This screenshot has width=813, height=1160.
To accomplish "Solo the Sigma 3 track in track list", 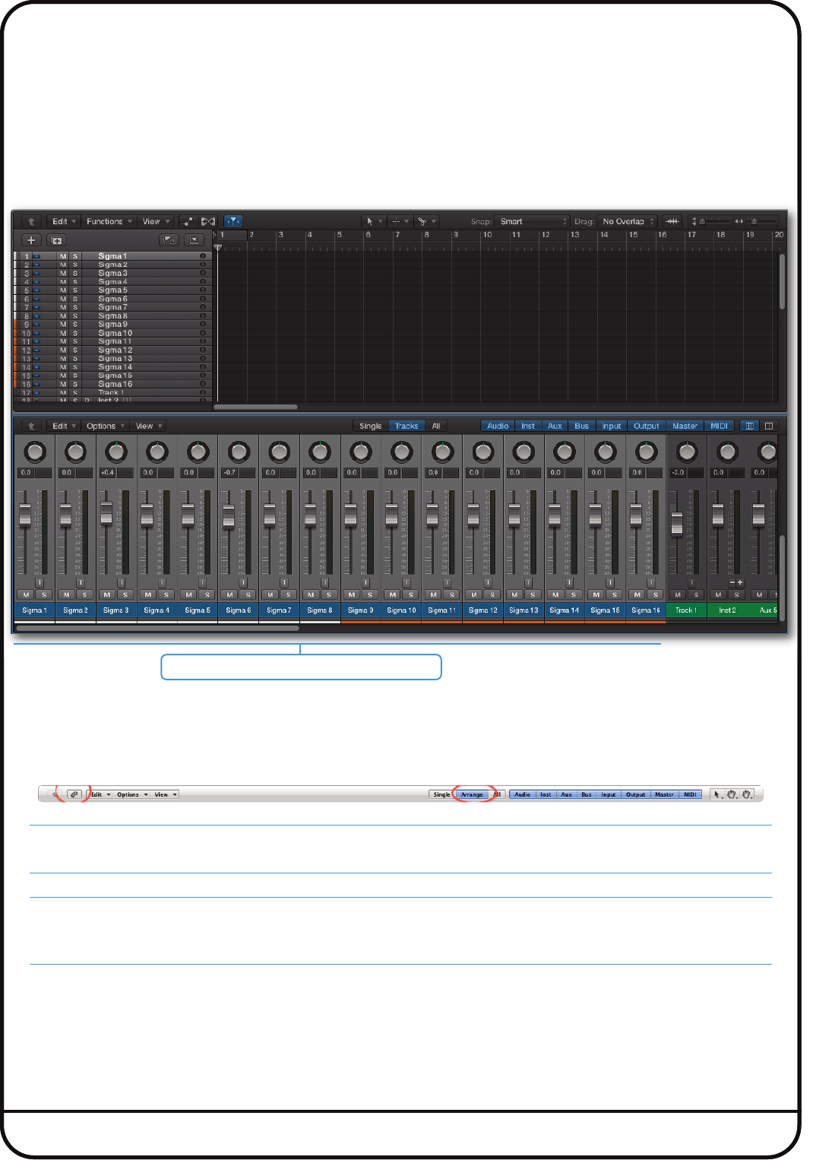I will (75, 274).
